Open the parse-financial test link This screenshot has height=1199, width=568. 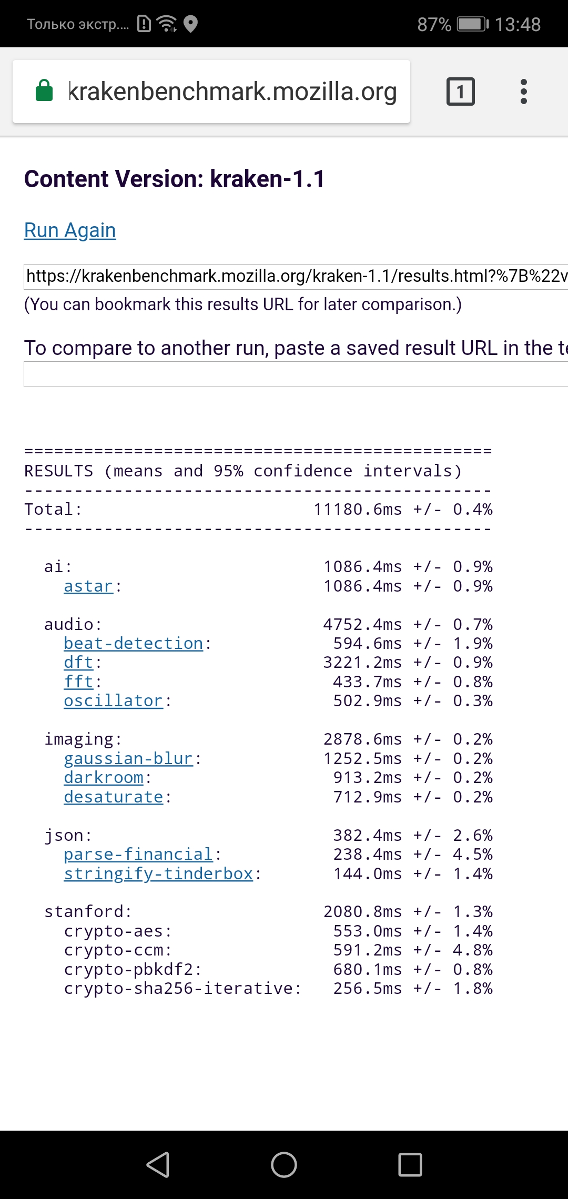(x=138, y=855)
